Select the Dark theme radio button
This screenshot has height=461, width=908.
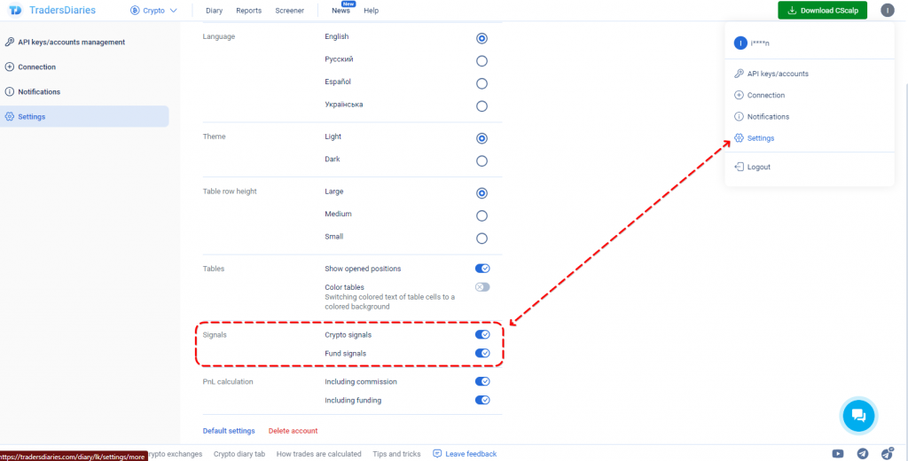click(481, 160)
